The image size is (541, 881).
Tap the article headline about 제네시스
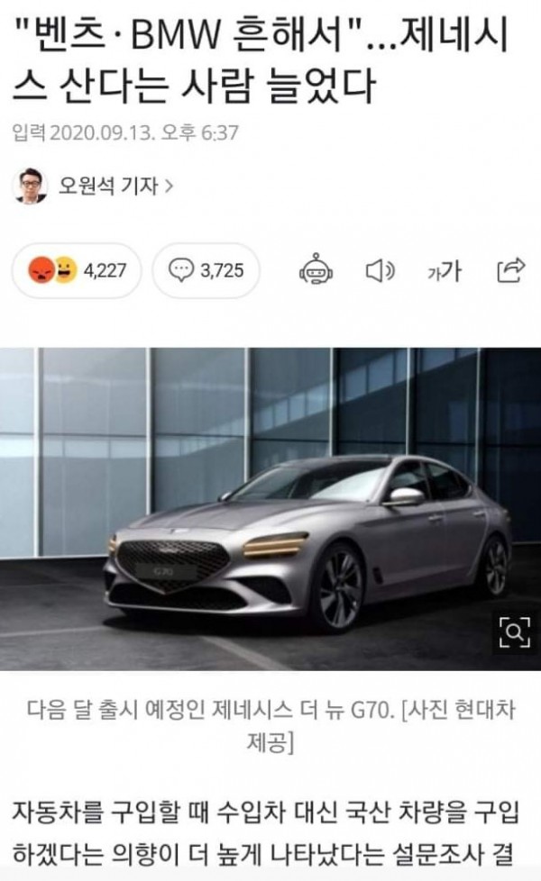click(x=261, y=60)
